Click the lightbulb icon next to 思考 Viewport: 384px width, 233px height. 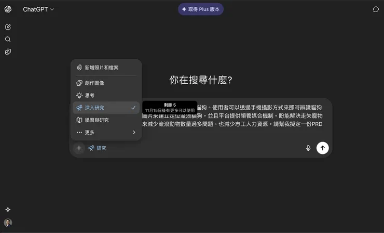tap(79, 95)
